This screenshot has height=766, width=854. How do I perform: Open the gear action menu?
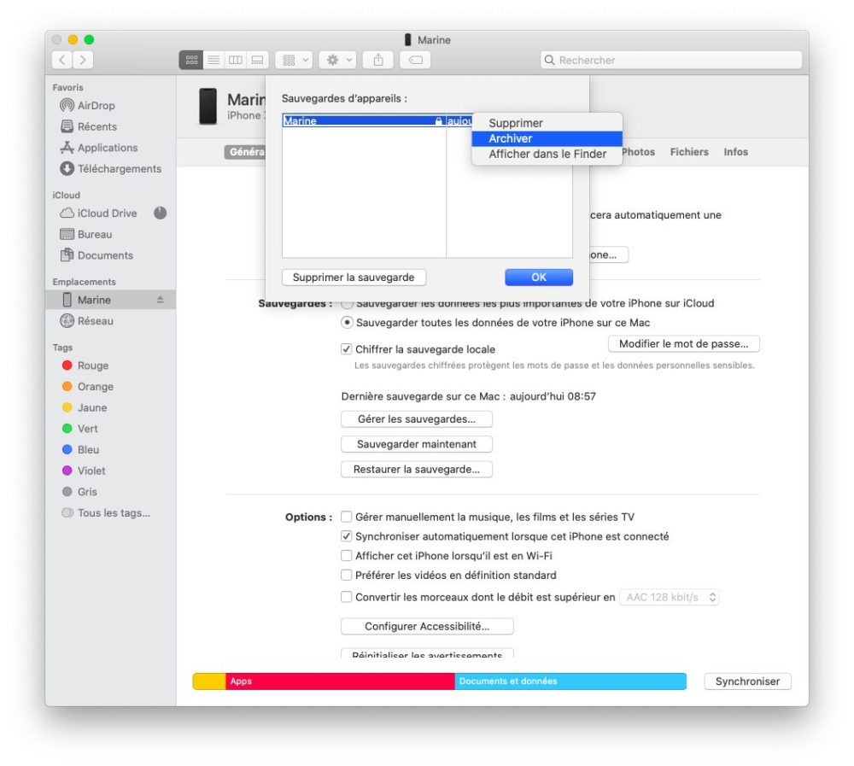point(337,60)
